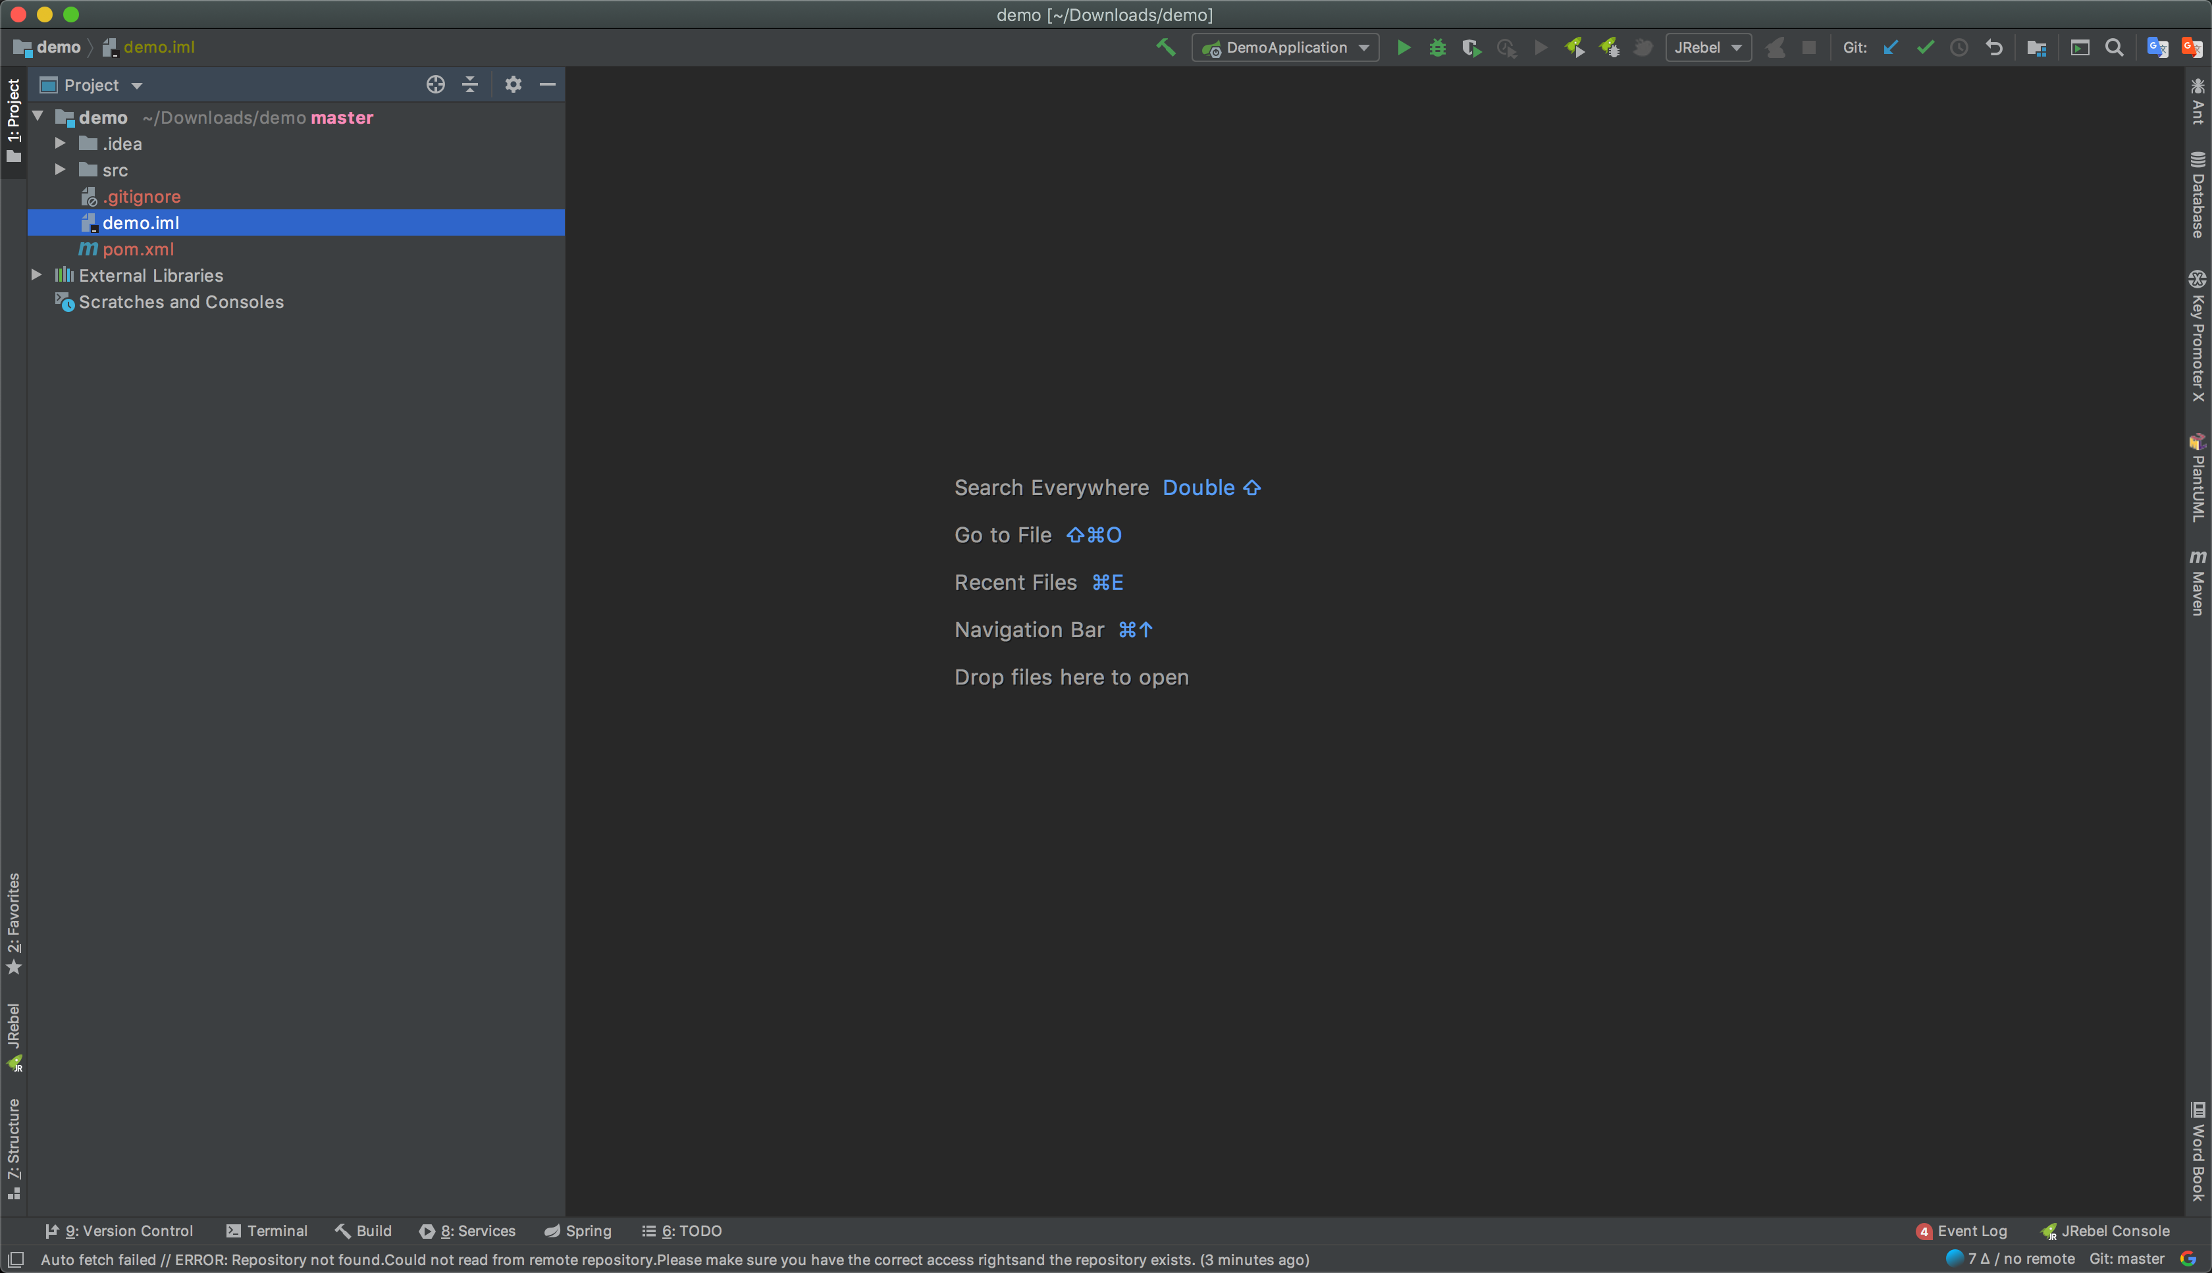The image size is (2212, 1273).
Task: Click the Git rollback arrow icon
Action: (x=1993, y=48)
